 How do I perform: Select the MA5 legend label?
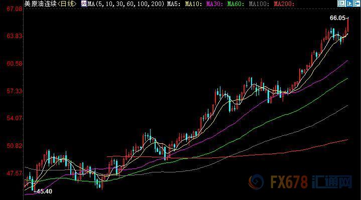pyautogui.click(x=174, y=4)
